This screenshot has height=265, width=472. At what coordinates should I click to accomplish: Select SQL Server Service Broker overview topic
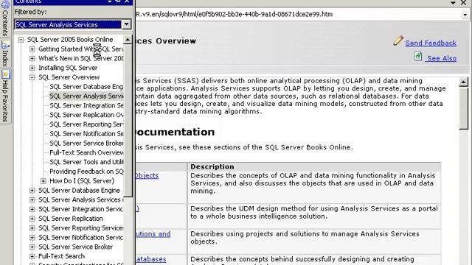(86, 144)
